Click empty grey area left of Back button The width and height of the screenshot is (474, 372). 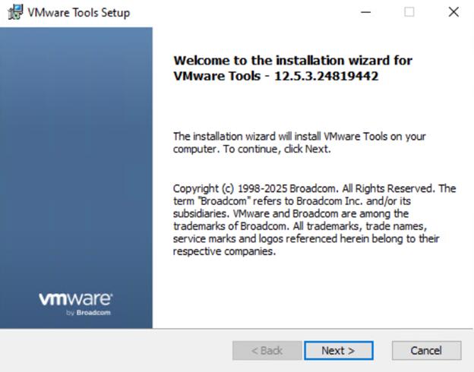pyautogui.click(x=114, y=350)
